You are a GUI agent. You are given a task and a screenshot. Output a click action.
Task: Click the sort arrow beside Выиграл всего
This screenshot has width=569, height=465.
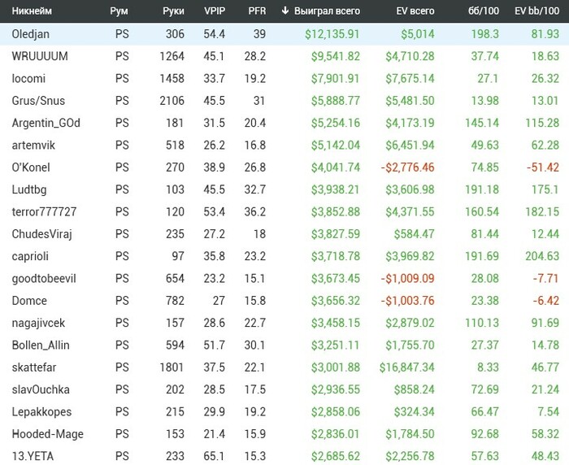(284, 11)
